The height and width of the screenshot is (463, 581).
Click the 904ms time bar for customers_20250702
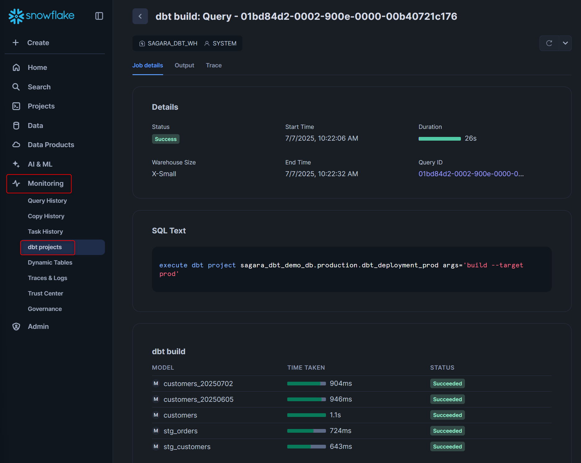pyautogui.click(x=306, y=384)
